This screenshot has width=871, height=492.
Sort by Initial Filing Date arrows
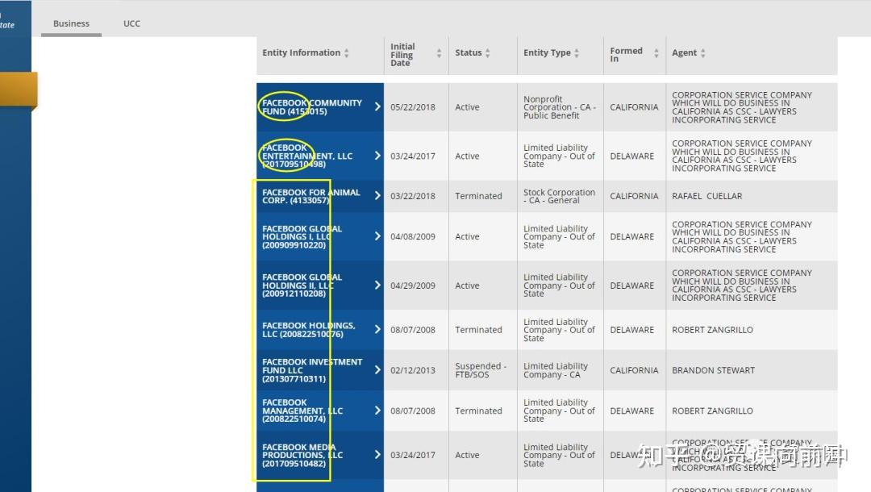click(439, 53)
